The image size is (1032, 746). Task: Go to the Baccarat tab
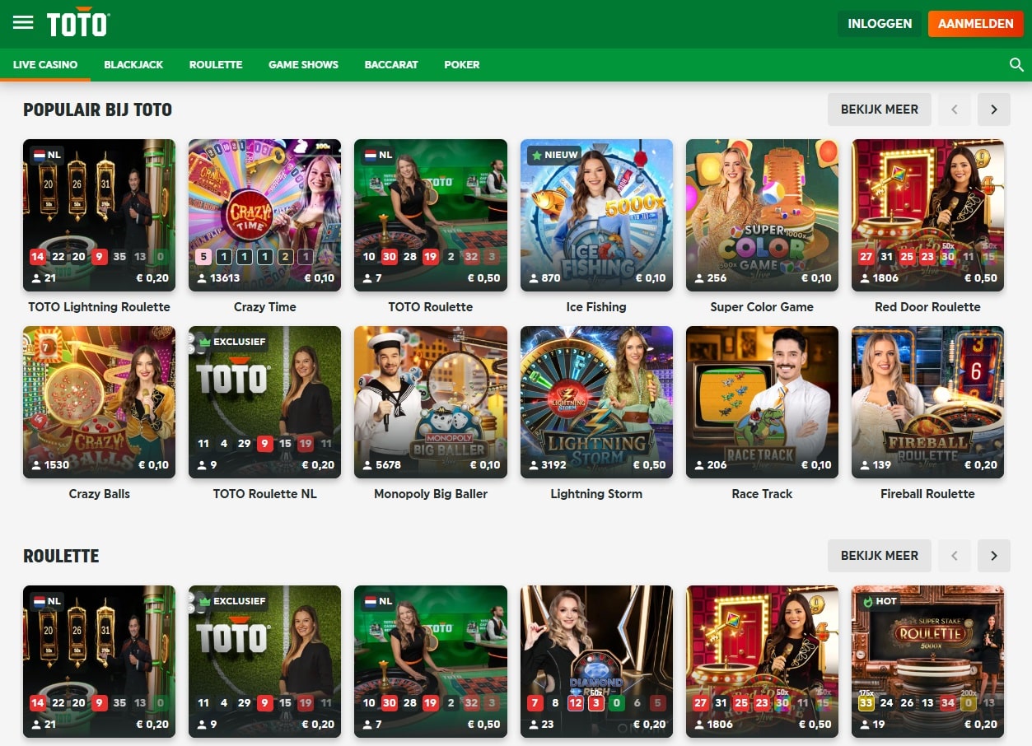(x=391, y=64)
